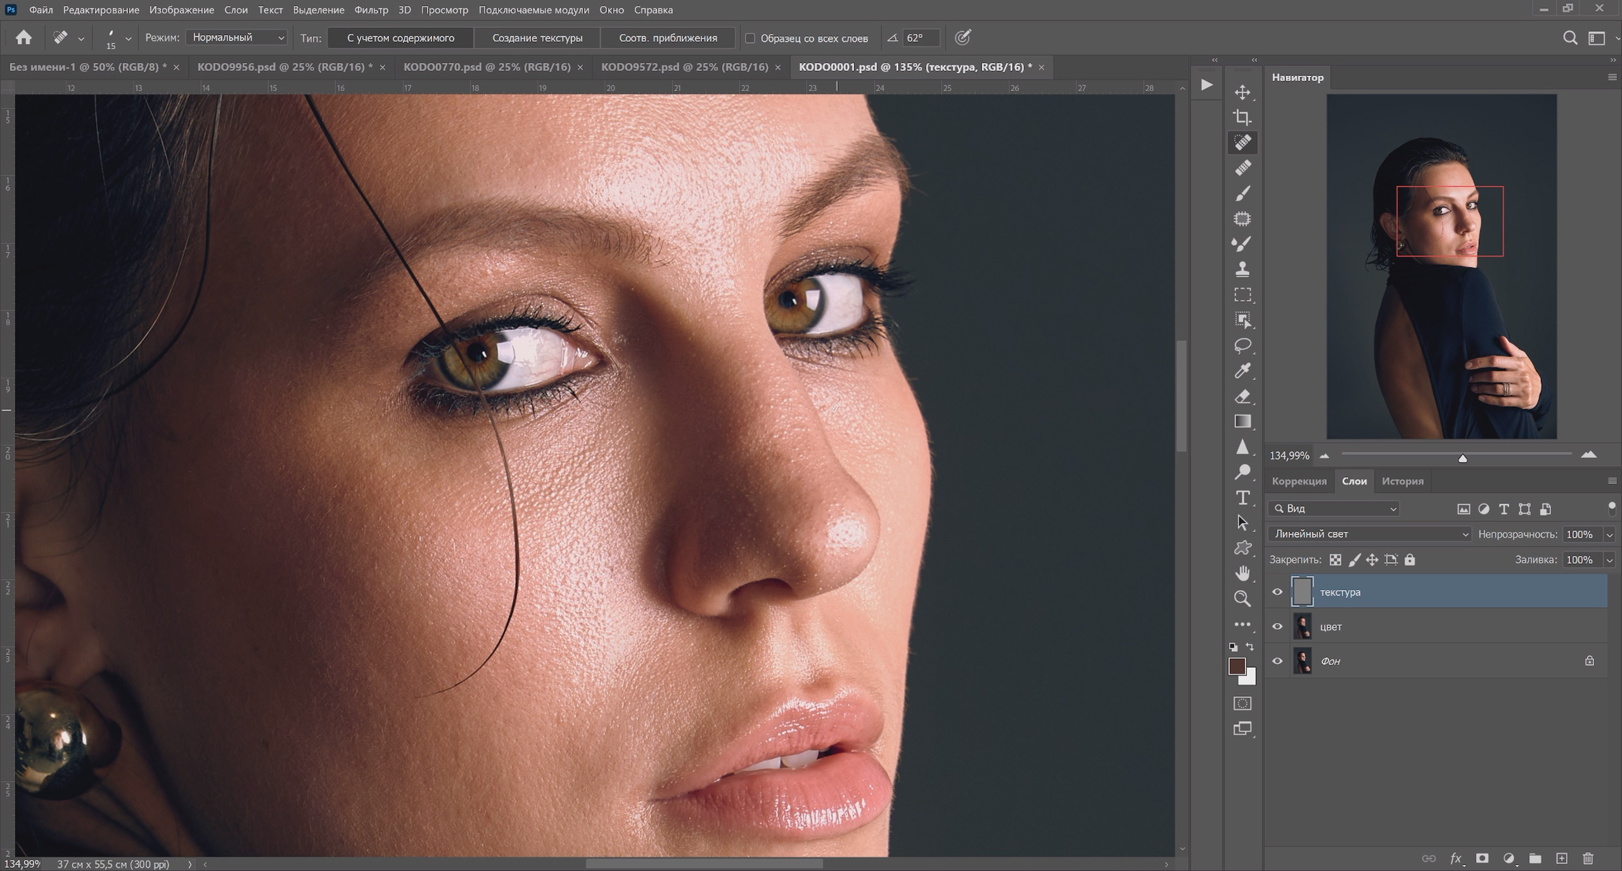Open the Фильтр menu
The width and height of the screenshot is (1622, 871).
[371, 10]
